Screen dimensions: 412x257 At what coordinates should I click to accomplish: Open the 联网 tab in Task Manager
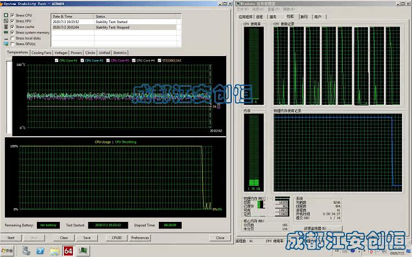click(x=304, y=17)
